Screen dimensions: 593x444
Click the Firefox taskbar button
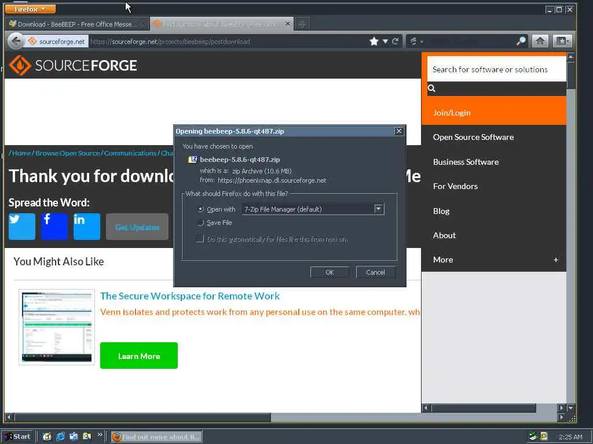[x=156, y=436]
